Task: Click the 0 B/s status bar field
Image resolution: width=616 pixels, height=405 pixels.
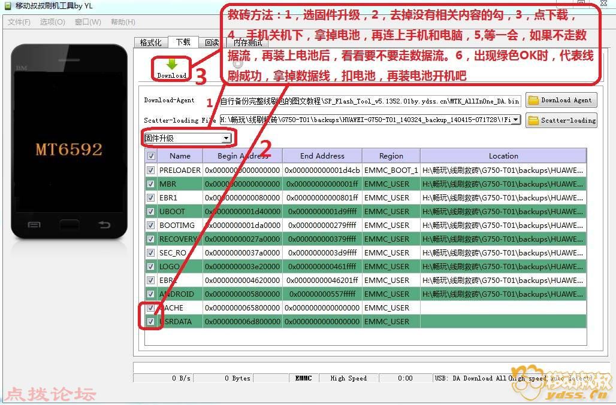Action: coord(163,378)
